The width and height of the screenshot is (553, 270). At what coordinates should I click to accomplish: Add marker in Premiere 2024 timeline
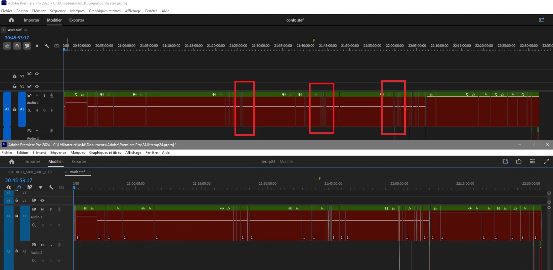[40, 187]
